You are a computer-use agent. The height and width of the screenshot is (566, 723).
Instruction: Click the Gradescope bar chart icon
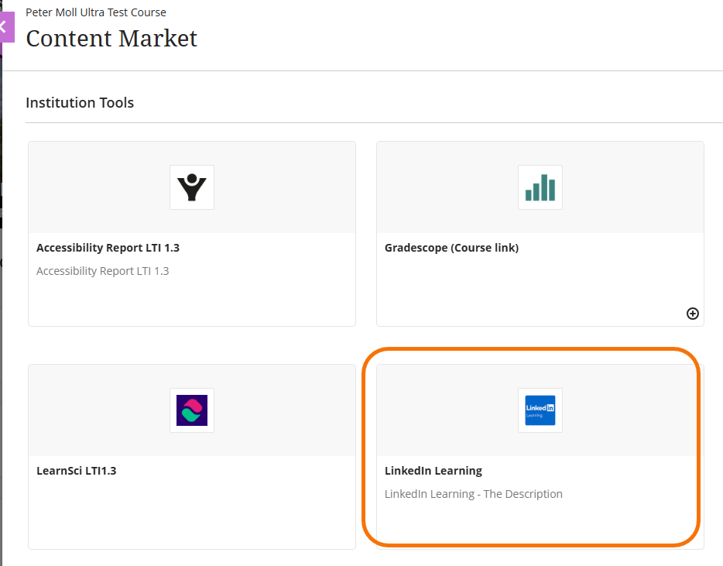point(540,187)
